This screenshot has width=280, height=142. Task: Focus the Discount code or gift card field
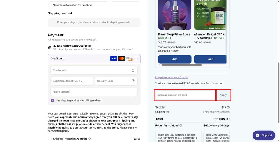tap(185, 95)
